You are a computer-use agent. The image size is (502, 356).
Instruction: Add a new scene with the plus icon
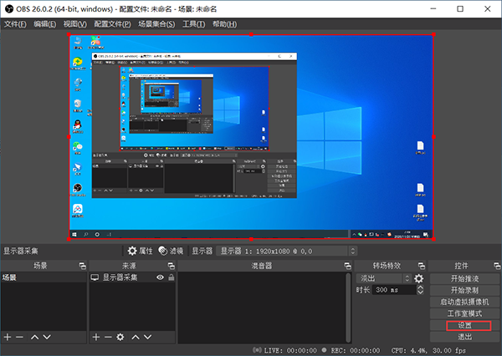click(8, 337)
